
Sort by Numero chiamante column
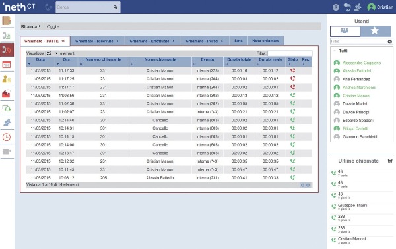point(104,61)
